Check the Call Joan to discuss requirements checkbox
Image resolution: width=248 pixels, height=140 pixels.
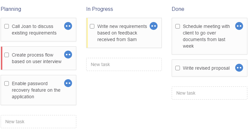7,26
